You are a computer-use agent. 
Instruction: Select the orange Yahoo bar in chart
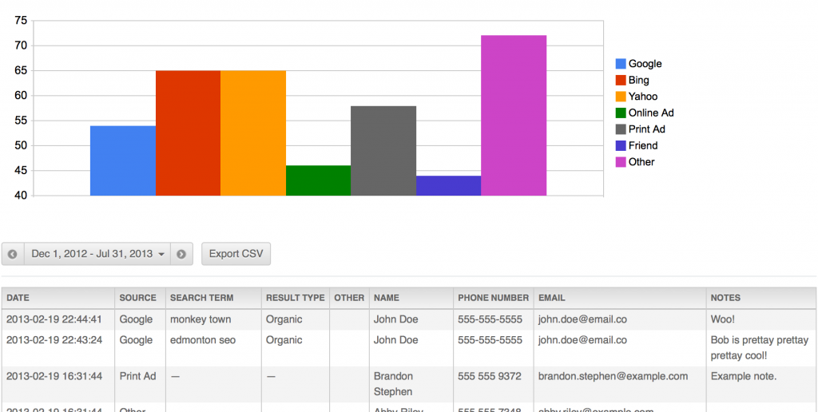[x=253, y=133]
